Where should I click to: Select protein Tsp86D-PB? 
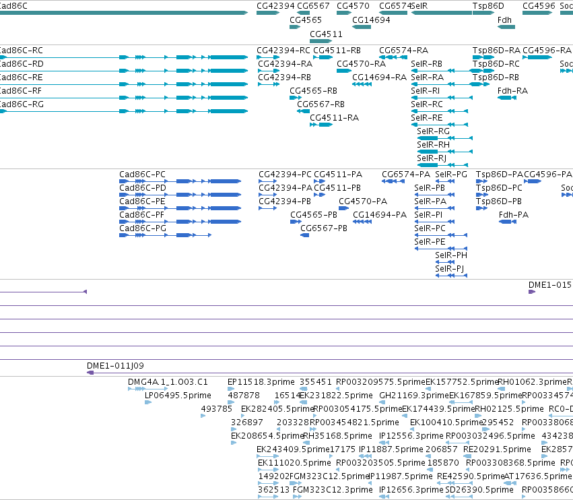(x=499, y=201)
